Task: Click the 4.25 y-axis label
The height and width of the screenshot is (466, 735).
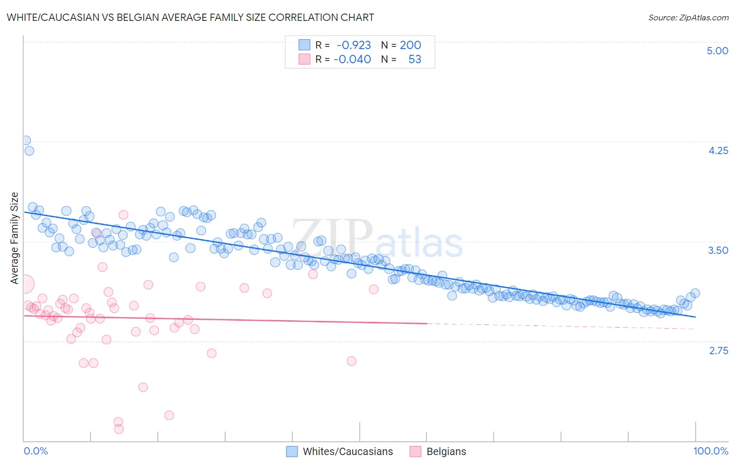Action: coord(718,150)
